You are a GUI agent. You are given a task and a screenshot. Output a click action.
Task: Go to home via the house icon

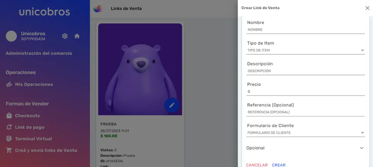tap(77, 36)
